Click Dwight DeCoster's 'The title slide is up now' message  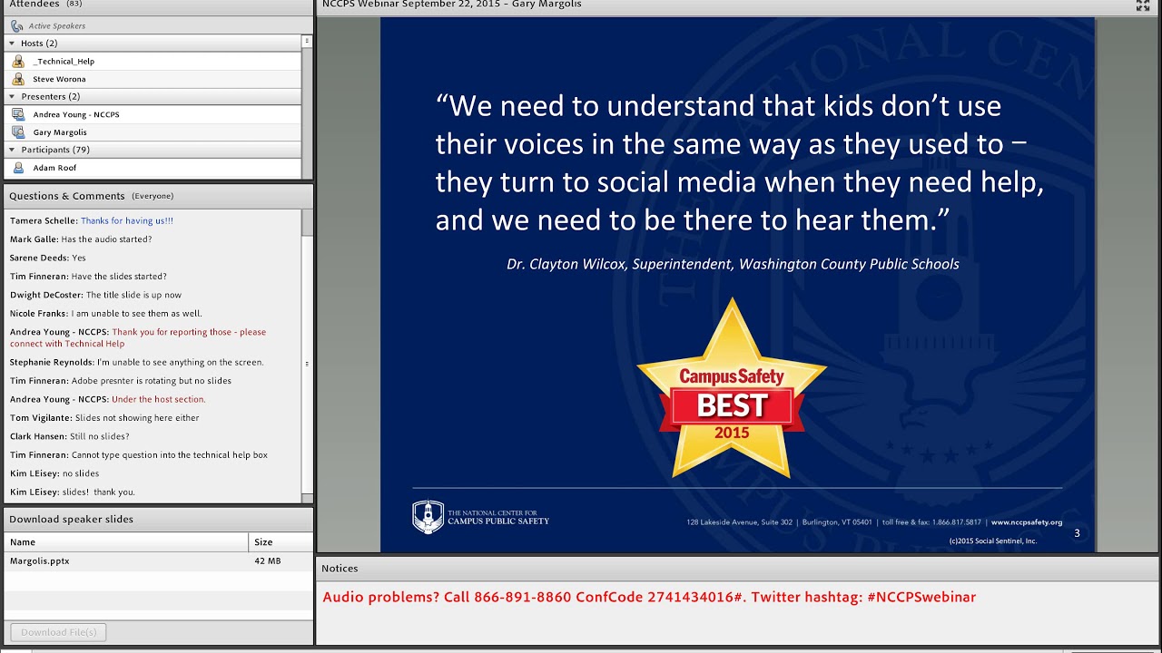click(95, 295)
